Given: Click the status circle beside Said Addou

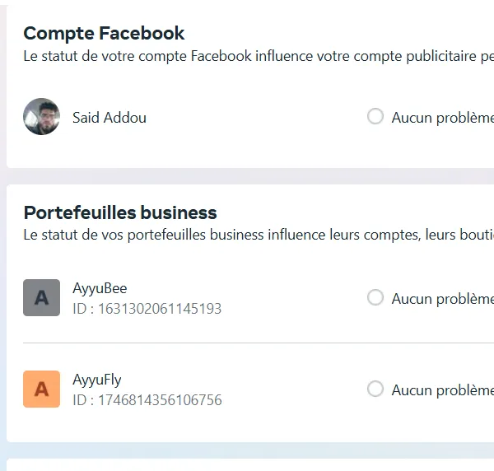Looking at the screenshot, I should click(x=375, y=117).
